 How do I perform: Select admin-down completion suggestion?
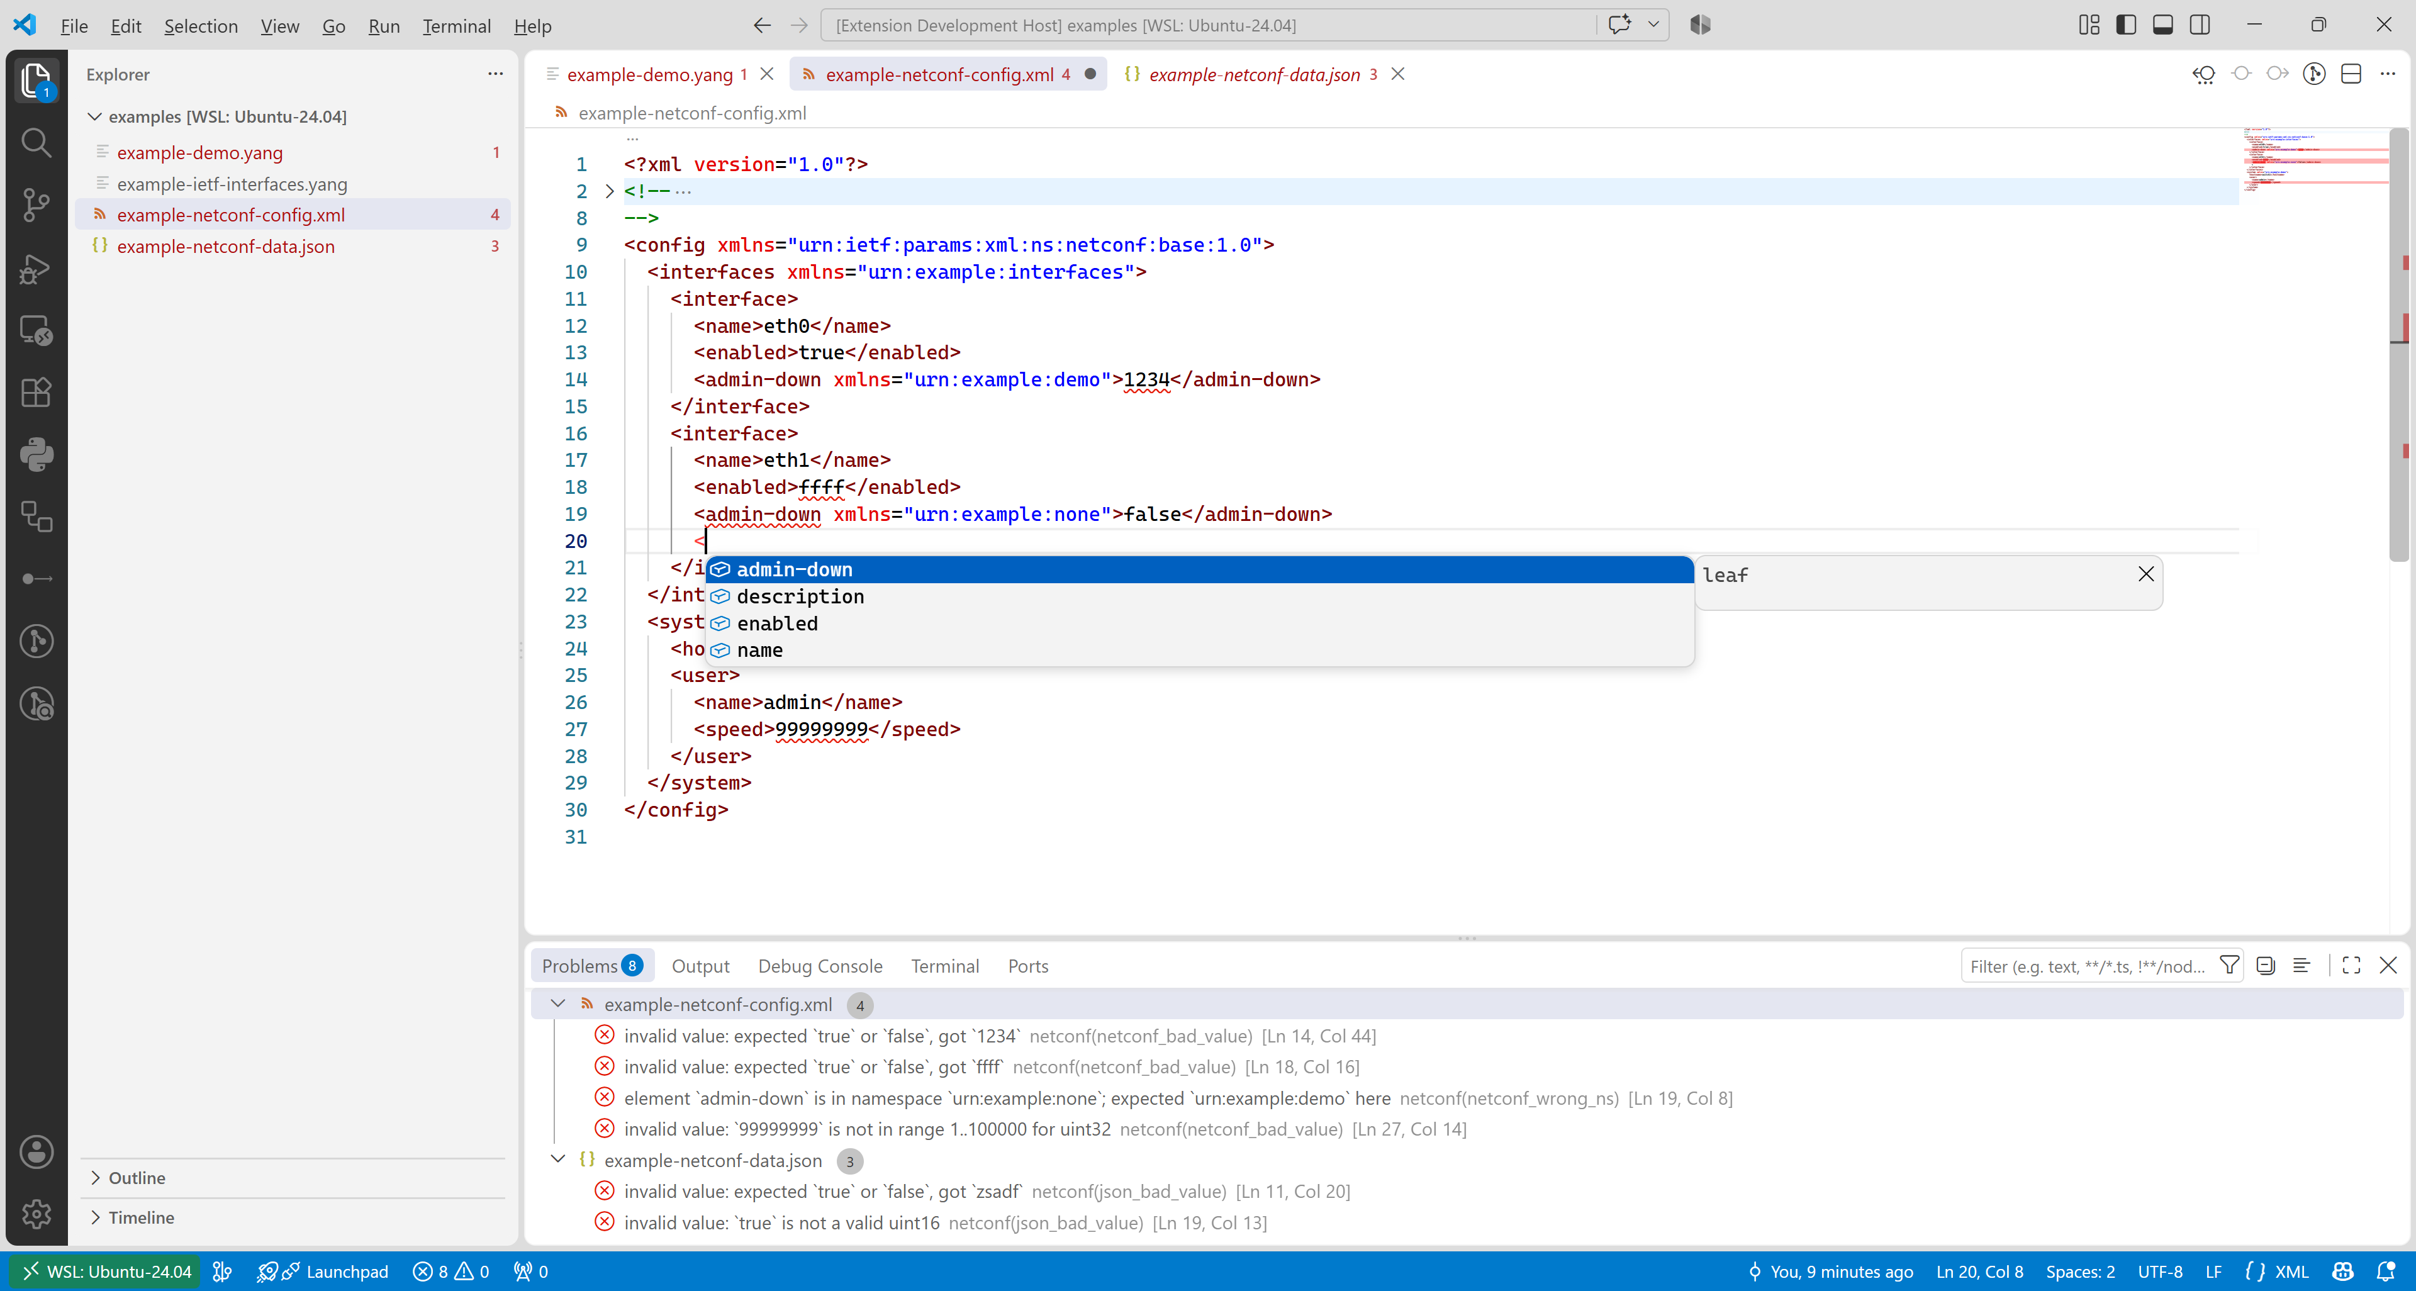click(x=1199, y=569)
